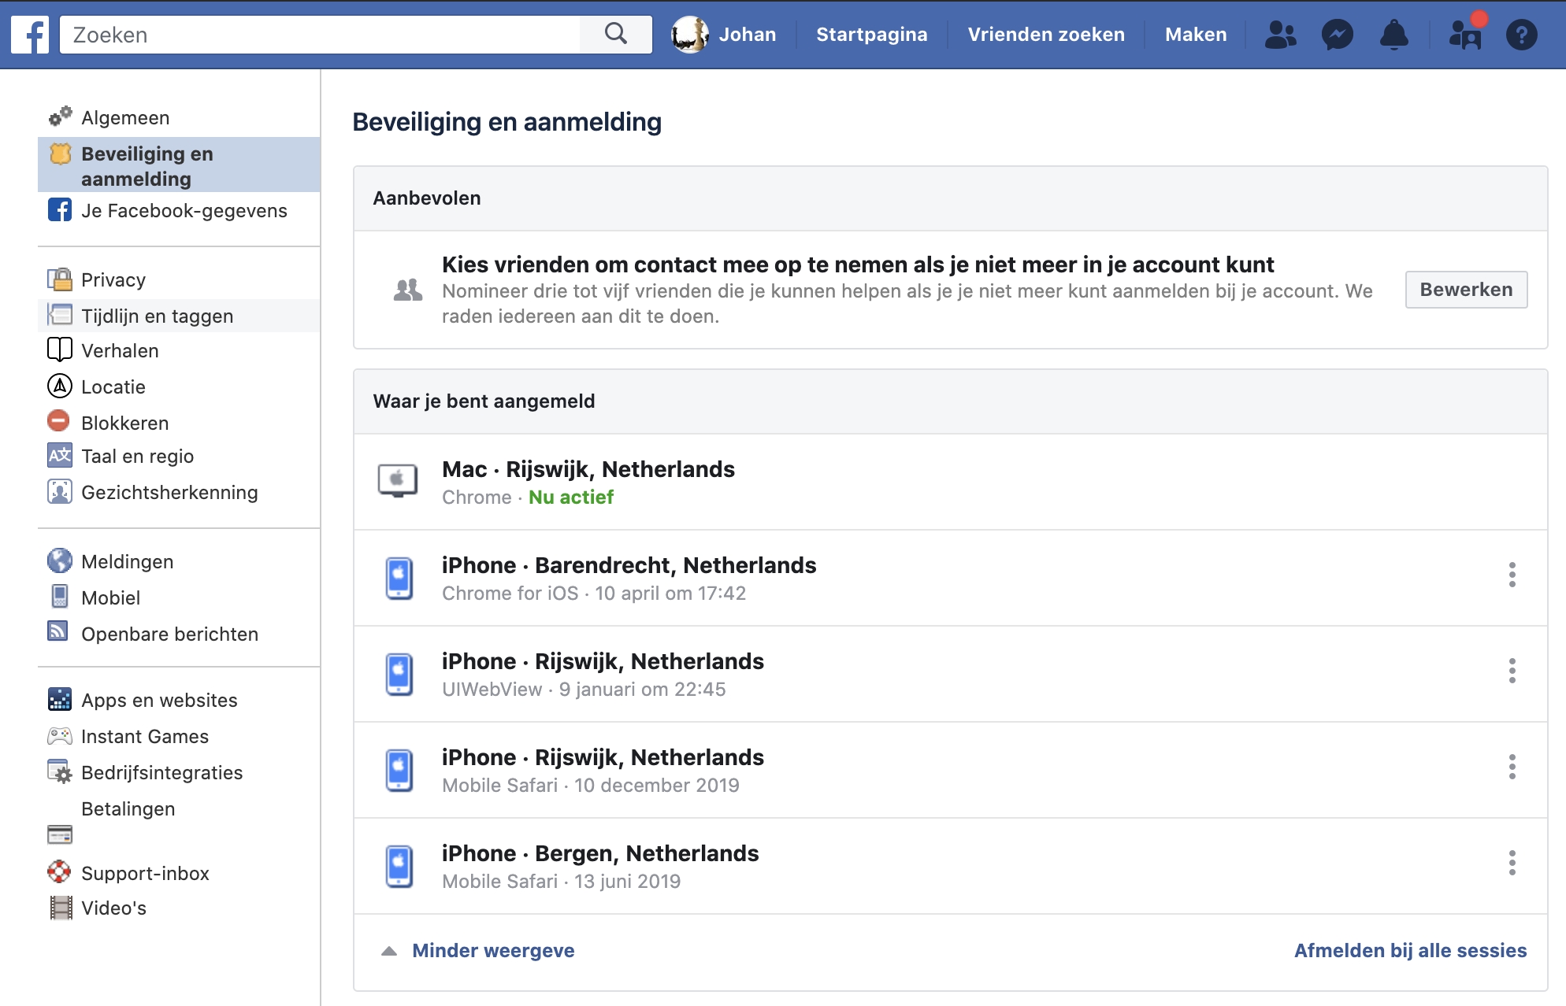Screen dimensions: 1566x1006
Task: Open the notifications bell
Action: tap(1393, 35)
